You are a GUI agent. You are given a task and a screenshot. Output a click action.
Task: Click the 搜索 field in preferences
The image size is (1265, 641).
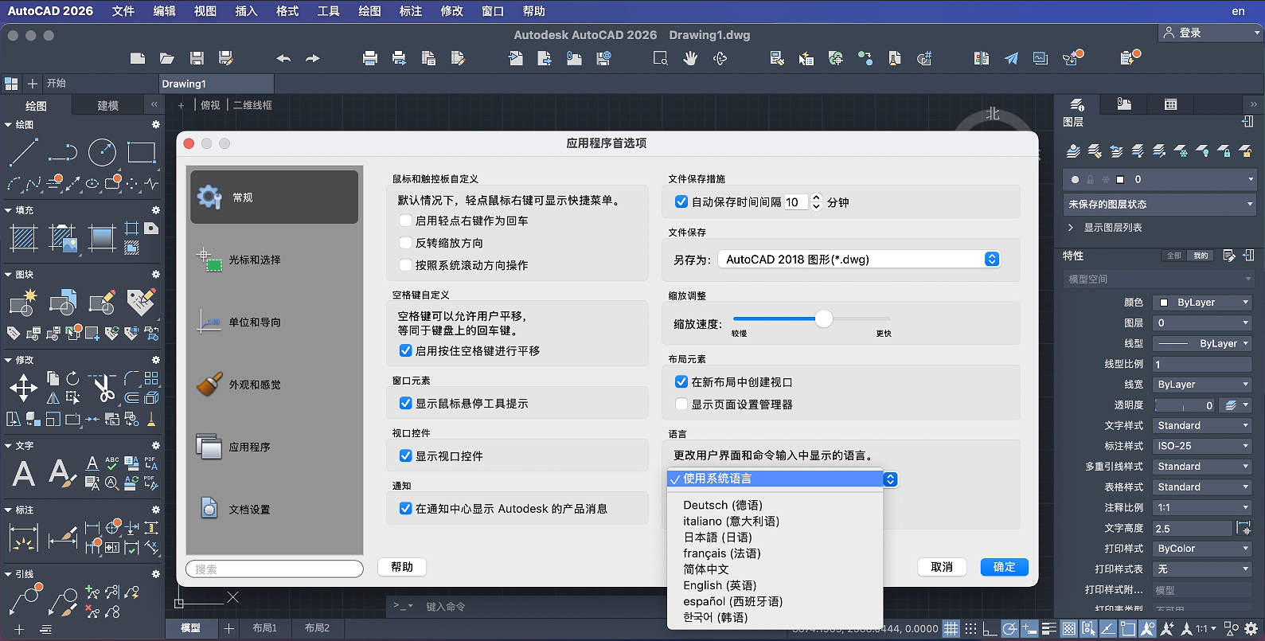tap(275, 569)
